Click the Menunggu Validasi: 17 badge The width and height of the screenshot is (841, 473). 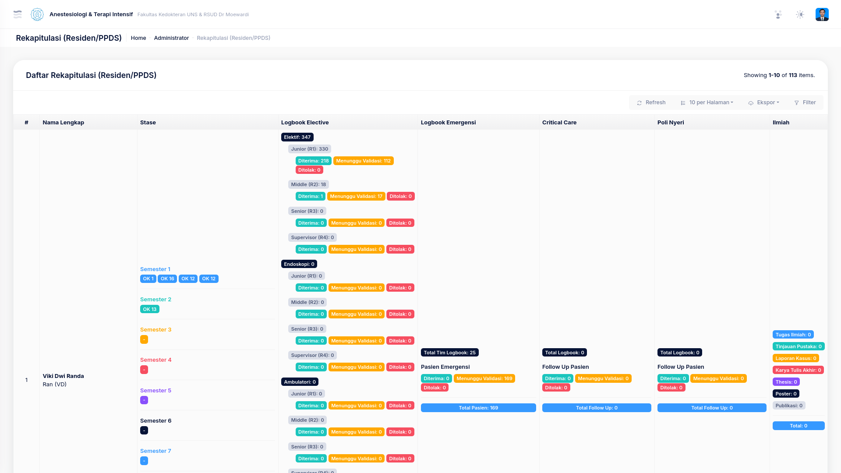[x=356, y=197]
